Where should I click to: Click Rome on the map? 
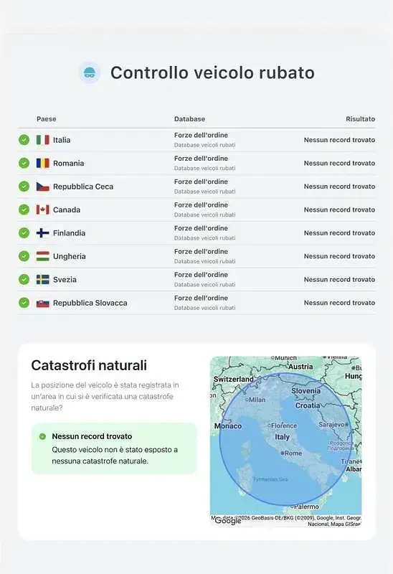[292, 453]
